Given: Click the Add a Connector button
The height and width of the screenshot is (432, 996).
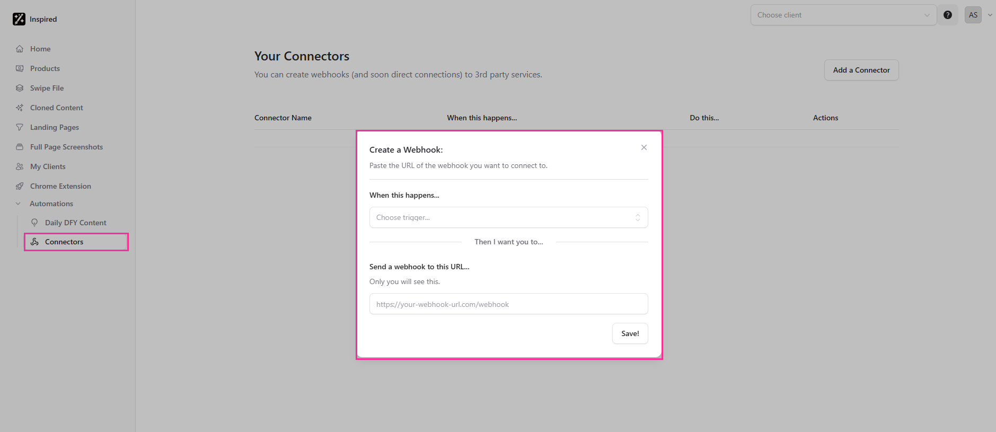Looking at the screenshot, I should 861,70.
